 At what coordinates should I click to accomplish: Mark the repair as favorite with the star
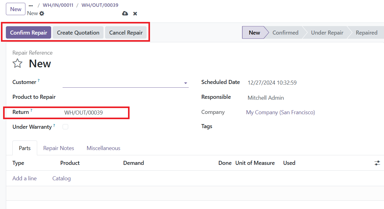(17, 64)
